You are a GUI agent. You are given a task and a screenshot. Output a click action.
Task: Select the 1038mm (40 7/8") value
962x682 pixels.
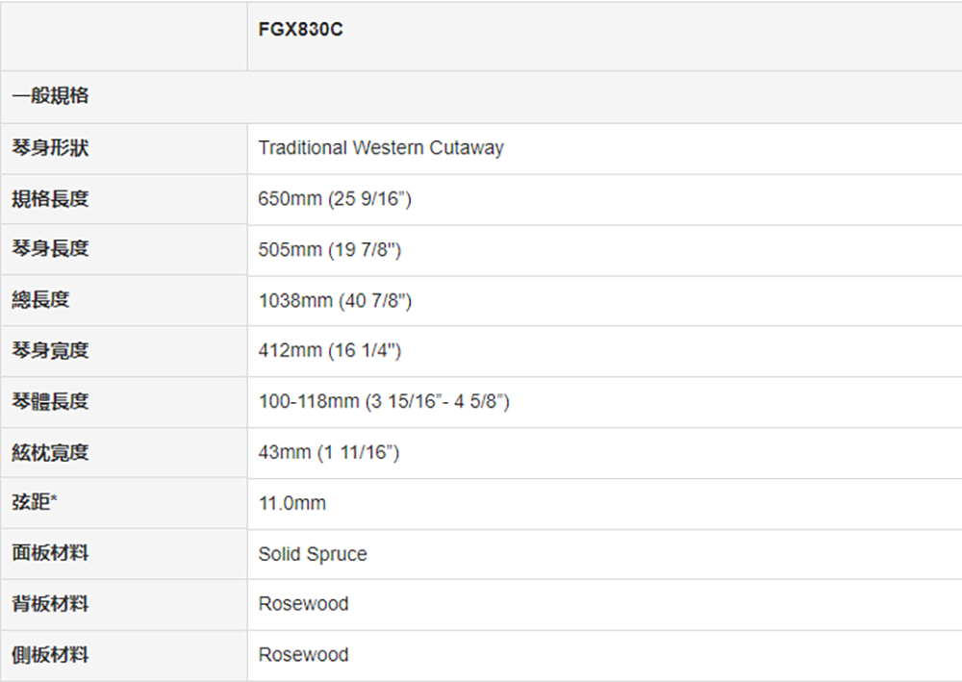335,300
